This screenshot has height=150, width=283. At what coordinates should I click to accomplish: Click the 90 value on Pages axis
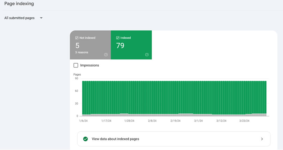coord(77,78)
